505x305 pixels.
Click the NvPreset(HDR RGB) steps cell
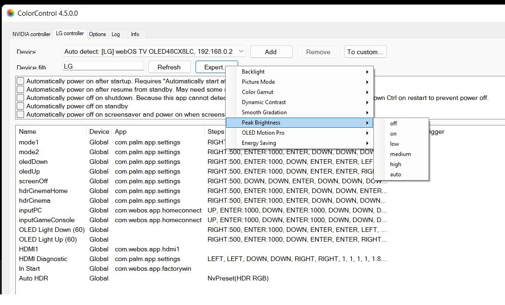(x=238, y=278)
